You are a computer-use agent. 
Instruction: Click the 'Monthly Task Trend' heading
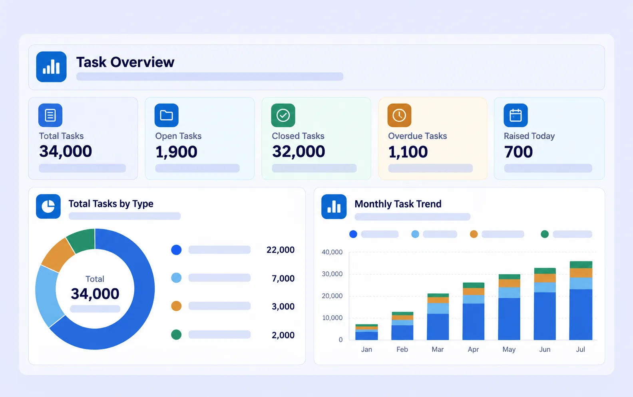tap(398, 204)
